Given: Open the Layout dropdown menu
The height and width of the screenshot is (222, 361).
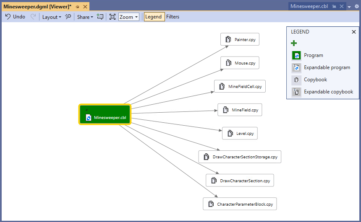Looking at the screenshot, I should pos(51,17).
